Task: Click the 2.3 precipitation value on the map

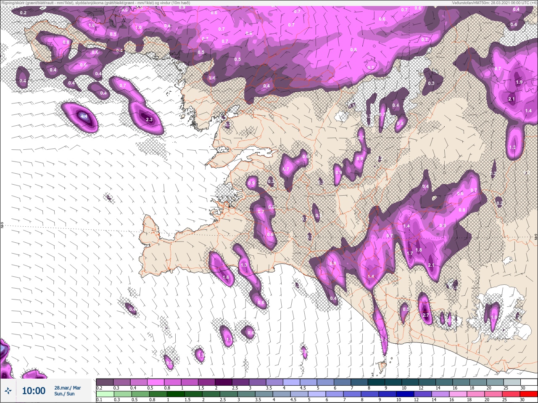Action: [x=149, y=119]
